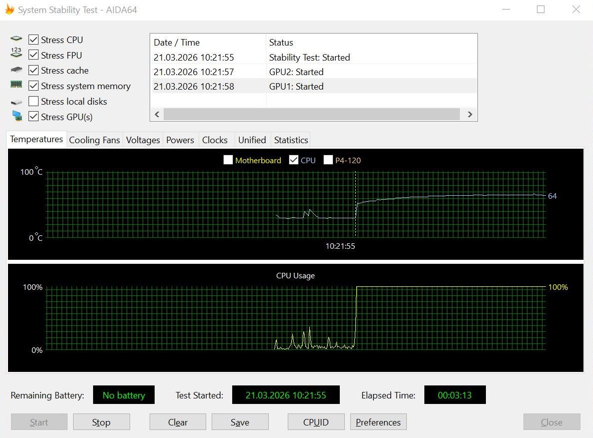Screen dimensions: 593x438
Task: Click the left arrow of the log scrollbar
Action: pos(157,114)
